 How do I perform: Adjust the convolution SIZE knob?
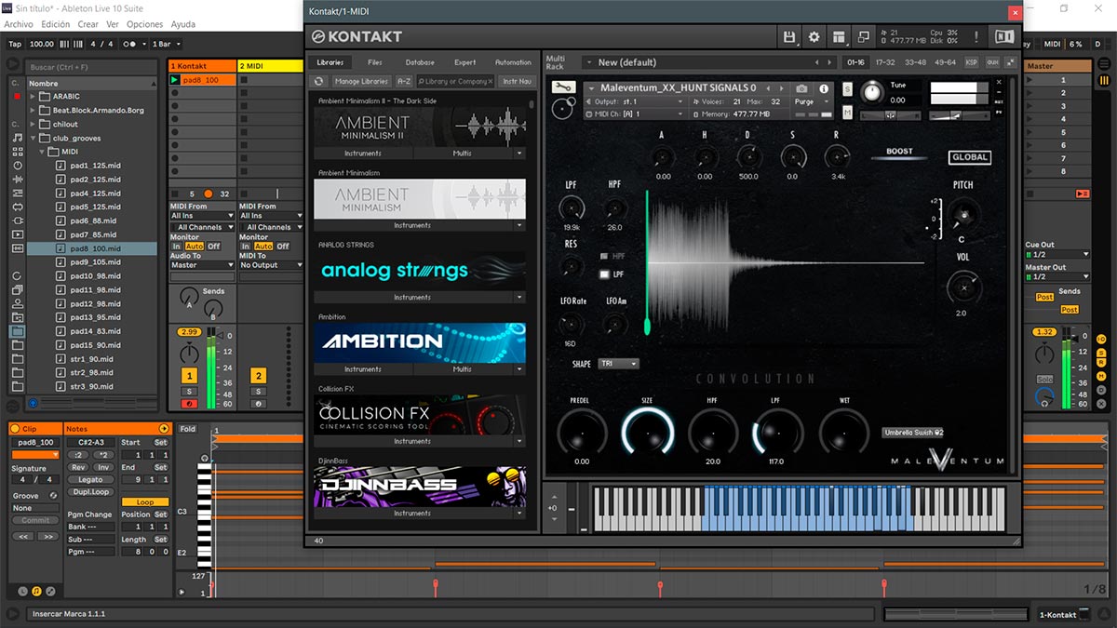point(647,433)
